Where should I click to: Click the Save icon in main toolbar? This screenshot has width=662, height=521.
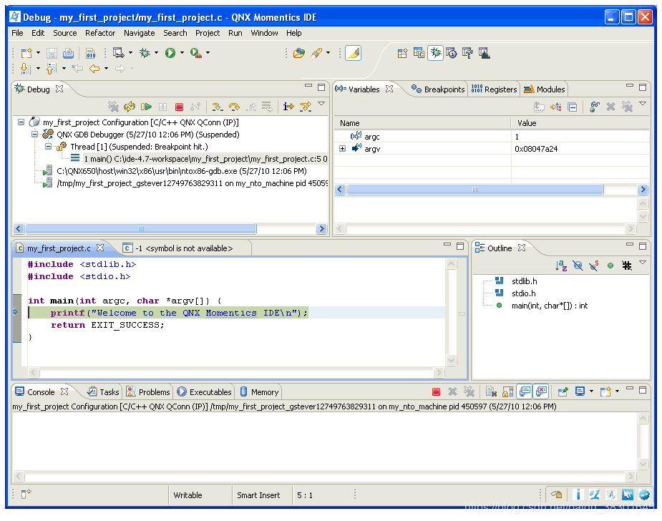click(x=52, y=53)
